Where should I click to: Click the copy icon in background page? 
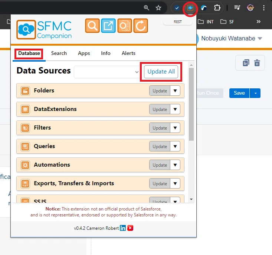pos(246,63)
